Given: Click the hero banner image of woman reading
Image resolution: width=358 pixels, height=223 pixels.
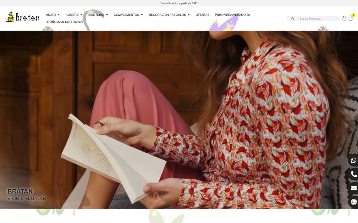Looking at the screenshot, I should [x=179, y=120].
